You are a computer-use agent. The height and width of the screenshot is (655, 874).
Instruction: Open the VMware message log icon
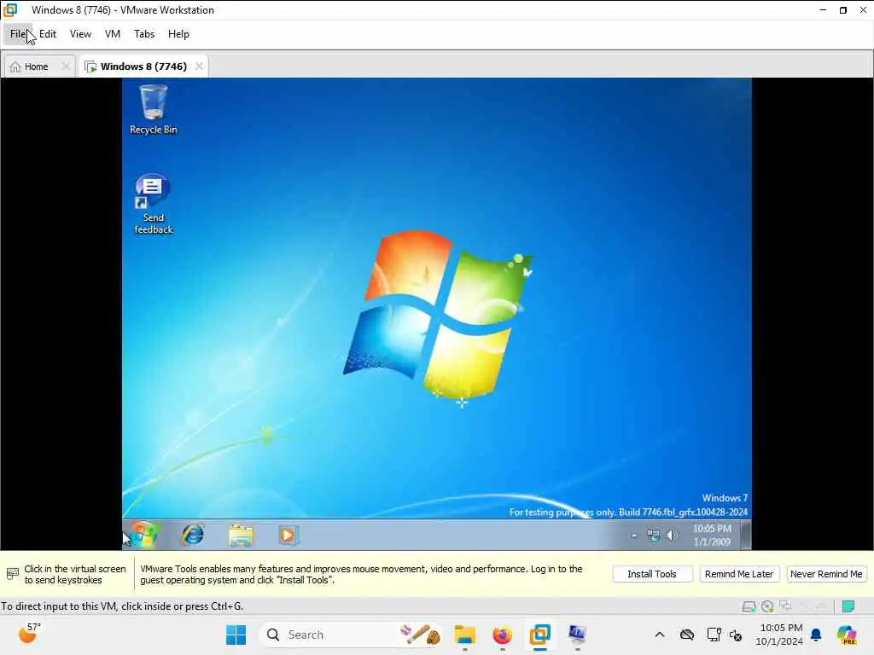tap(848, 606)
